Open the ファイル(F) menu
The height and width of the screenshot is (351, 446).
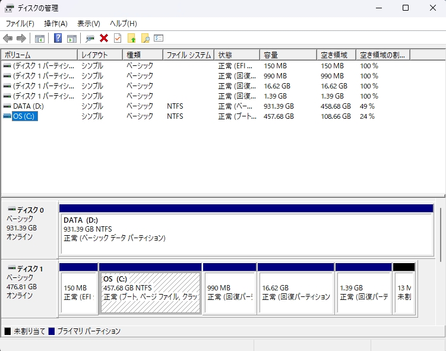[20, 23]
